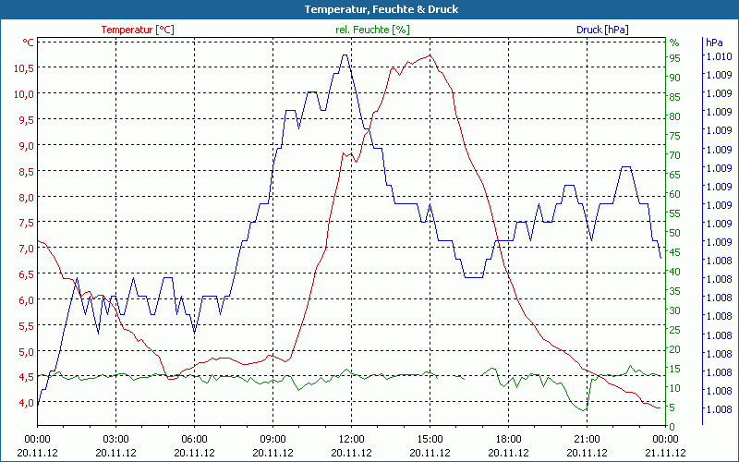Select the green "rel. Feuchte [%]" legend label
The height and width of the screenshot is (462, 739).
pyautogui.click(x=372, y=30)
